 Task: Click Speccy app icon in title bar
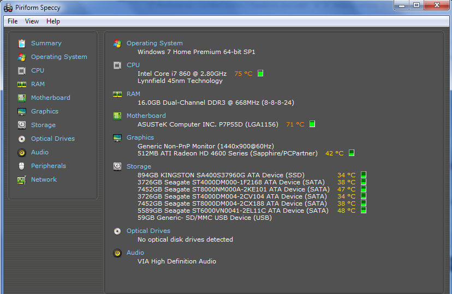8,8
